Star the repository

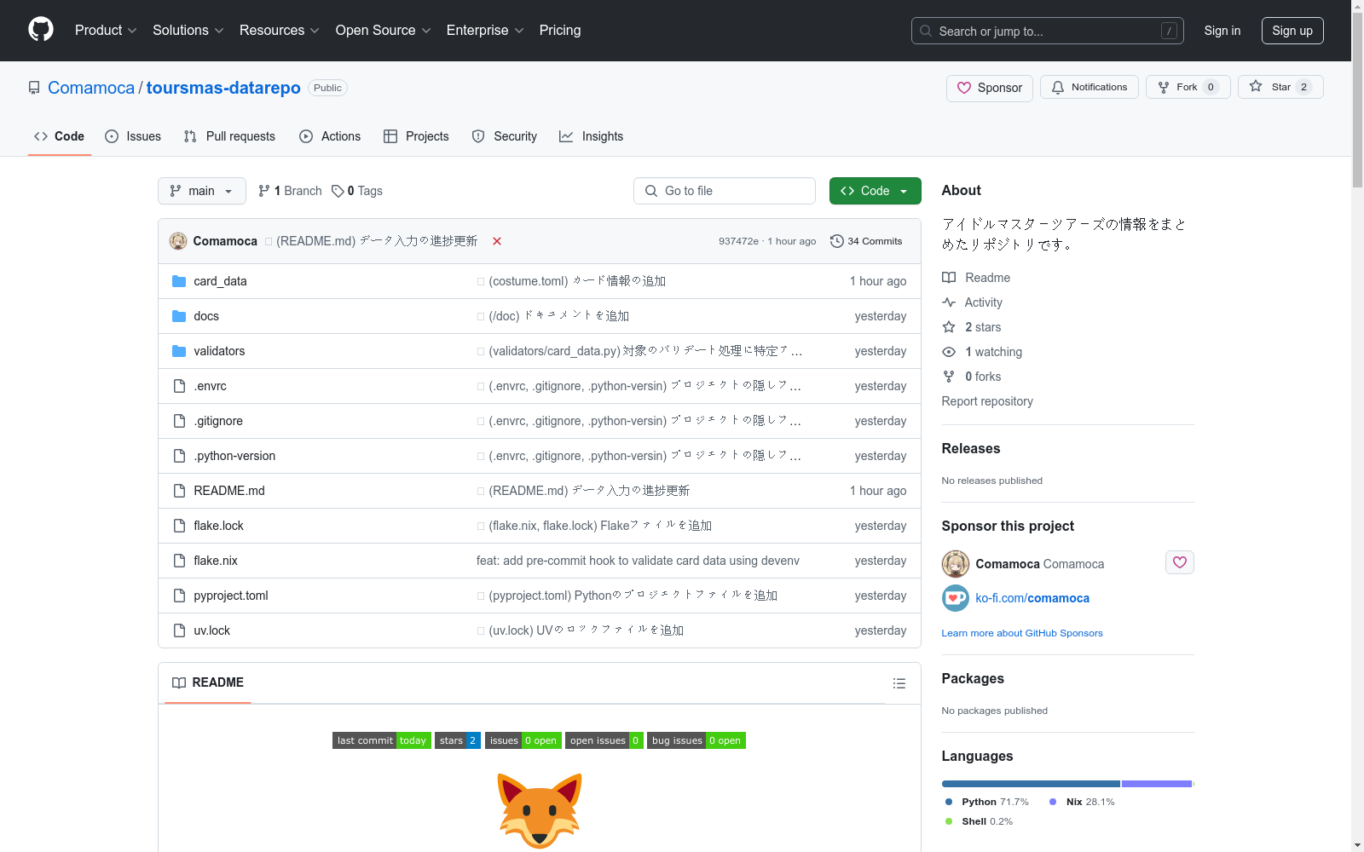[x=1280, y=87]
